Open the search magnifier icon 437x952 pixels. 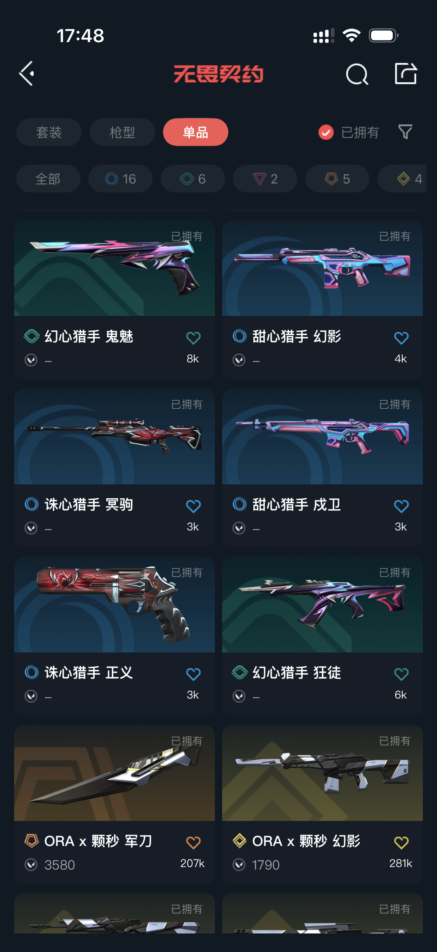click(357, 74)
